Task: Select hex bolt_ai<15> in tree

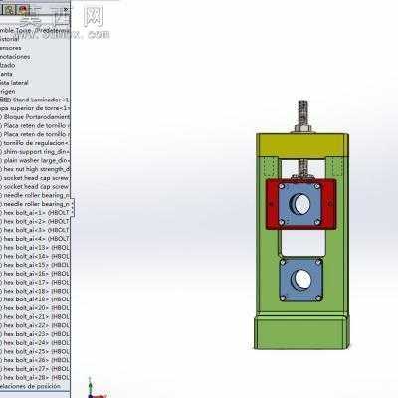Action: [35, 265]
